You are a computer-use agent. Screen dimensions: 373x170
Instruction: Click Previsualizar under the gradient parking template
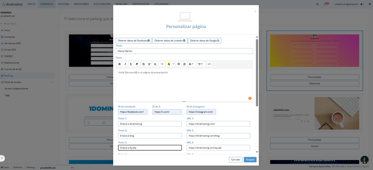pyautogui.click(x=314, y=77)
